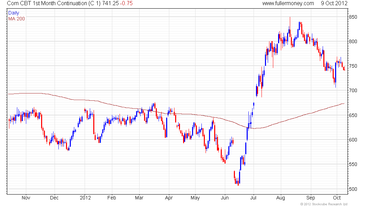The width and height of the screenshot is (380, 207).
Task: Click the Sep label on time axis
Action: pos(311,198)
